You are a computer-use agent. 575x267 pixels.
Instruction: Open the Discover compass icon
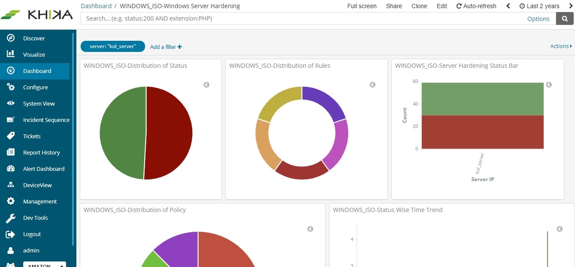(11, 38)
